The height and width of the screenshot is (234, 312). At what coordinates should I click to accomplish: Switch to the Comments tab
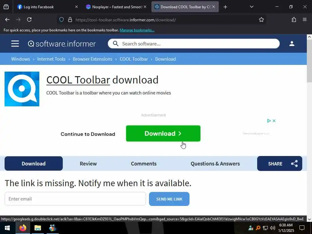pyautogui.click(x=144, y=164)
